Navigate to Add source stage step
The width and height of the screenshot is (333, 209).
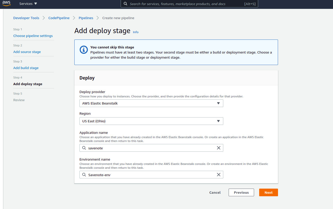point(27,52)
